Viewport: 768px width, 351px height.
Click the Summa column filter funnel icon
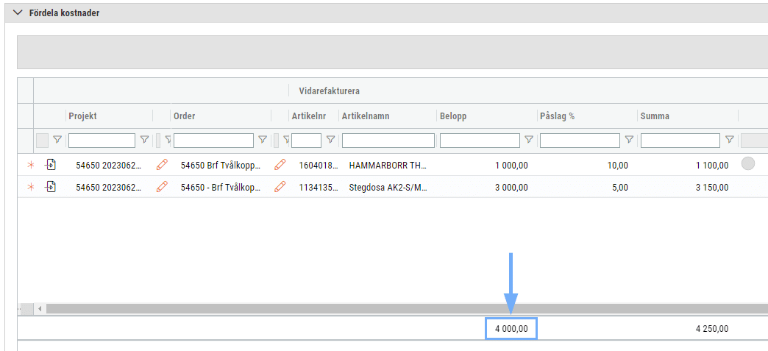(x=729, y=141)
